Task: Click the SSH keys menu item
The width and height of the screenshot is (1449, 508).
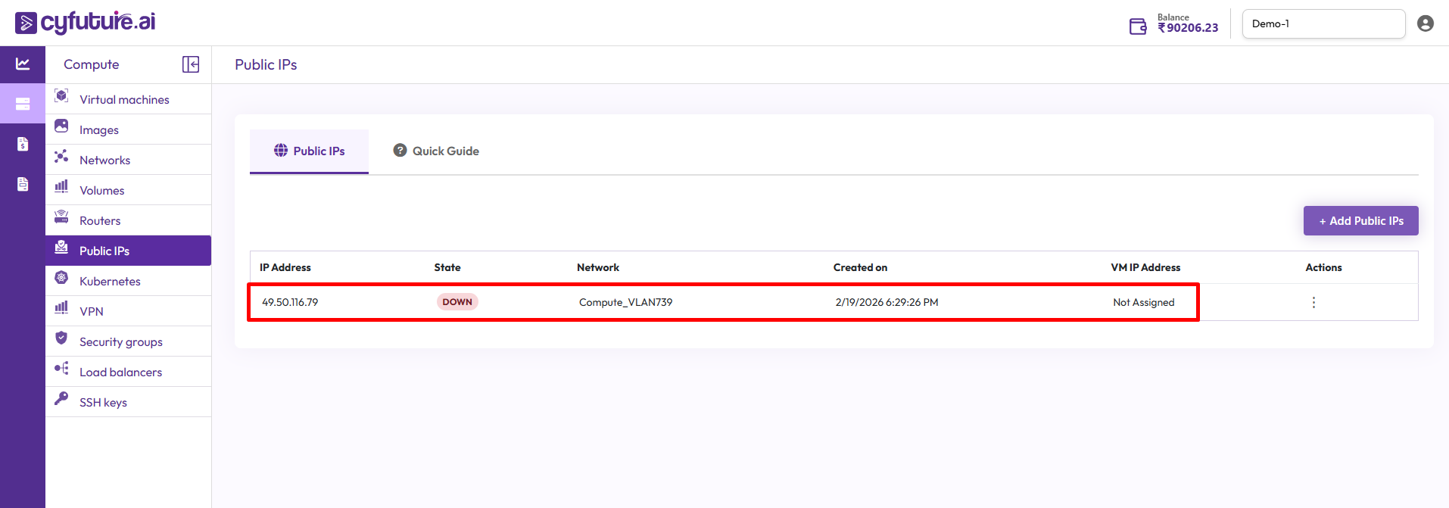Action: pyautogui.click(x=103, y=402)
